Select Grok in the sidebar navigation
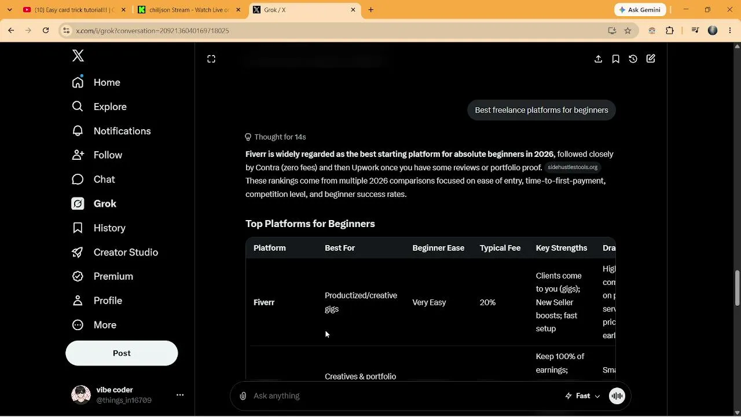 [94, 204]
